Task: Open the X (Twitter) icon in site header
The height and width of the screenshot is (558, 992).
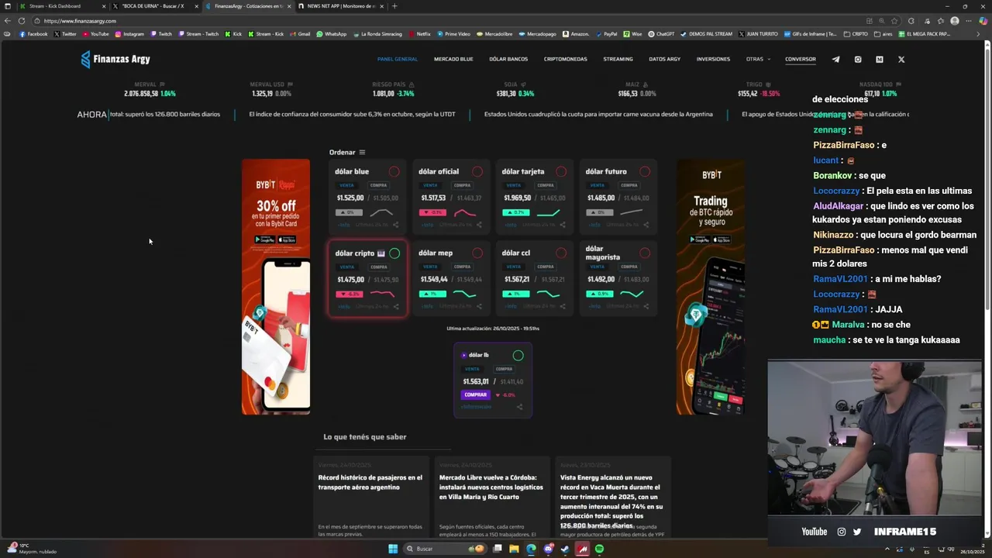Action: [x=901, y=59]
